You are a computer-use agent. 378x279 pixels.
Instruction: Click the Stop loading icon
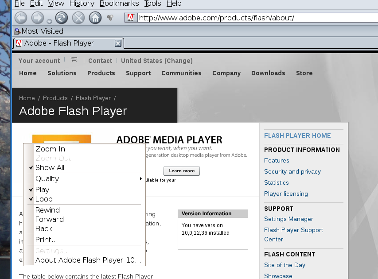coord(78,18)
